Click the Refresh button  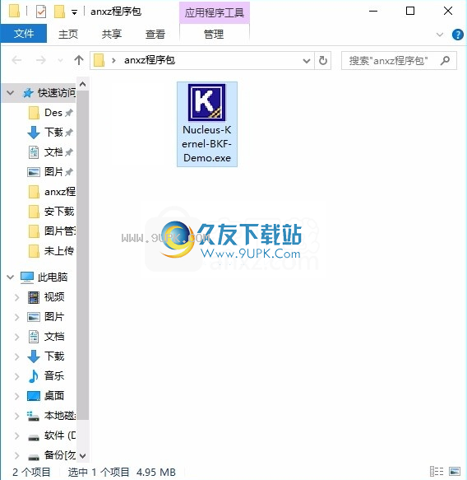point(323,61)
